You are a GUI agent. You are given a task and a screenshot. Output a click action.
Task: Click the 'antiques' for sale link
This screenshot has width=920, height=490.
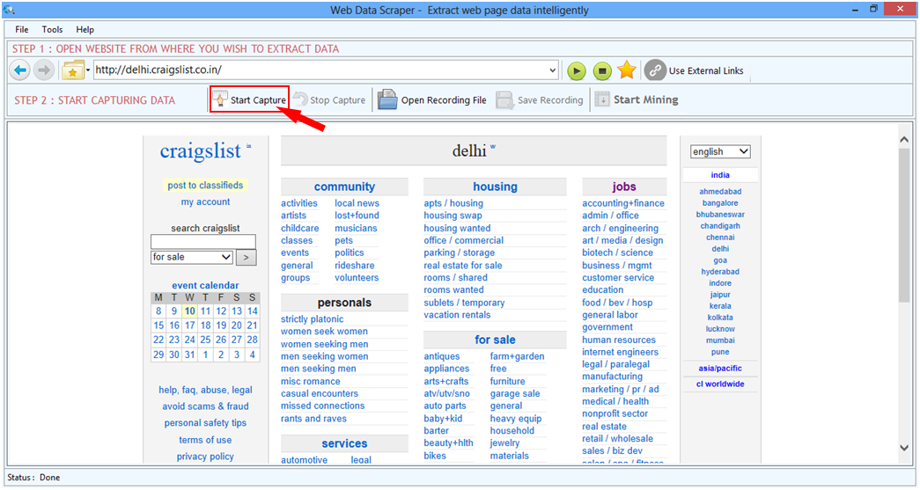pyautogui.click(x=442, y=356)
